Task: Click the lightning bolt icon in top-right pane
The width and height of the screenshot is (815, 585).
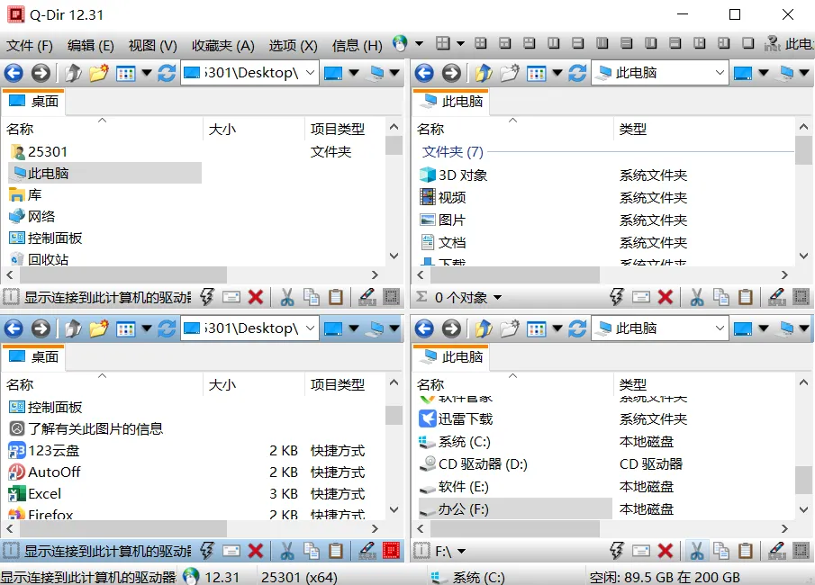Action: 617,297
